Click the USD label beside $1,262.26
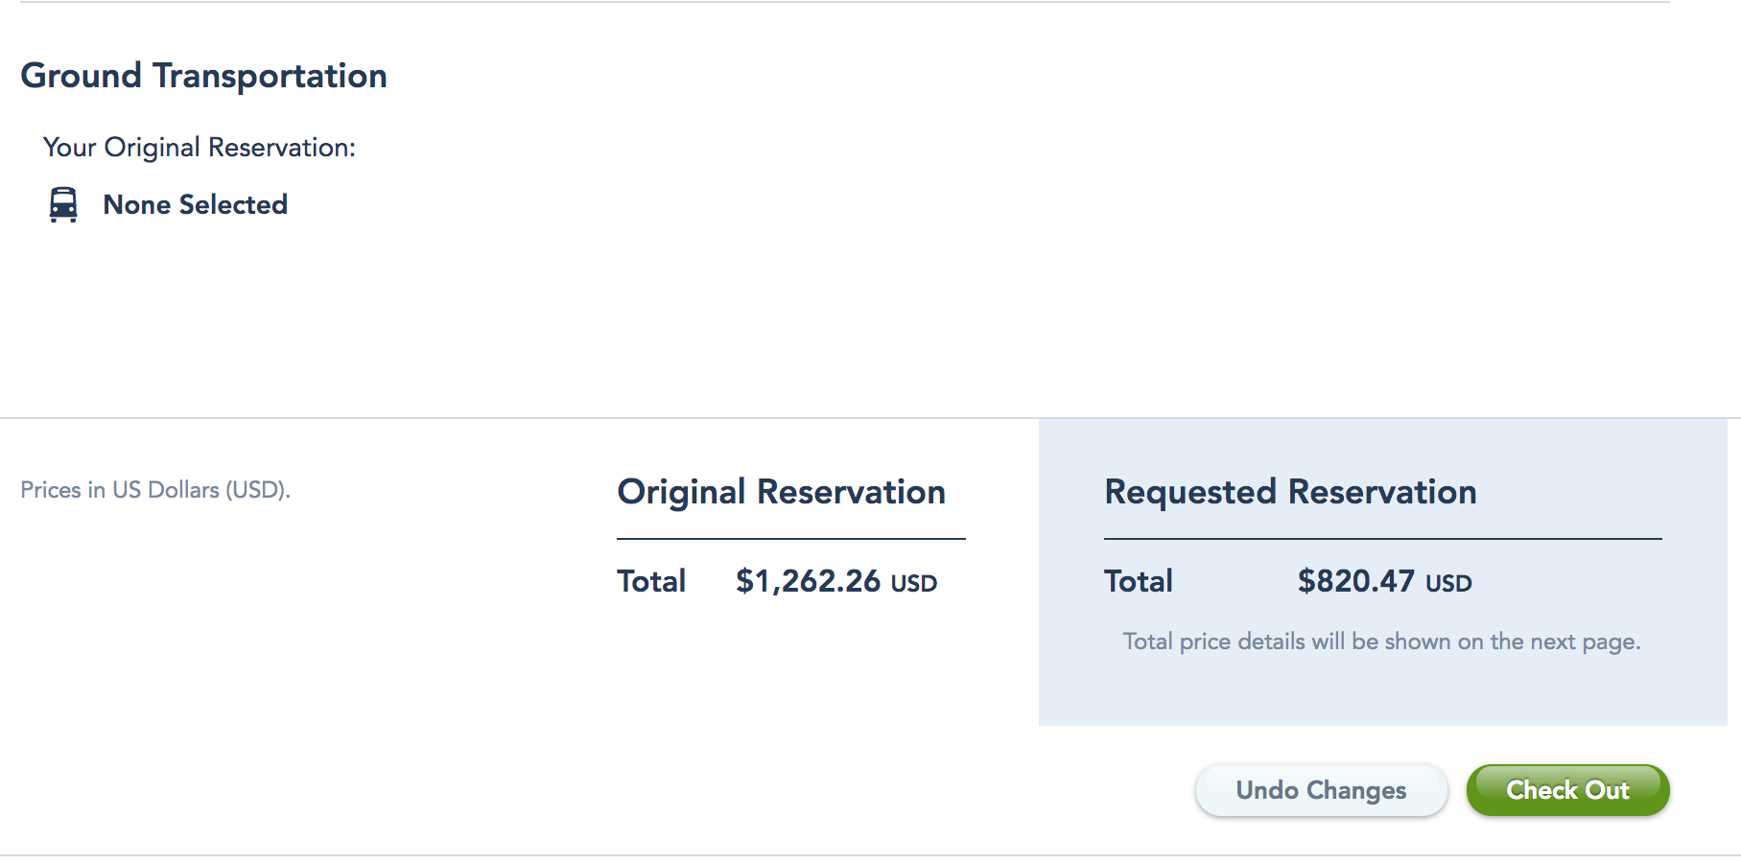1741x863 pixels. (914, 583)
